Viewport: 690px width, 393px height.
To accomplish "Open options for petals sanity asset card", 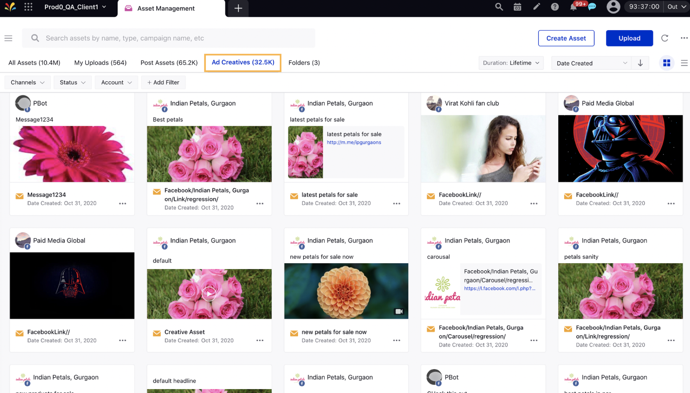I will [x=671, y=341].
